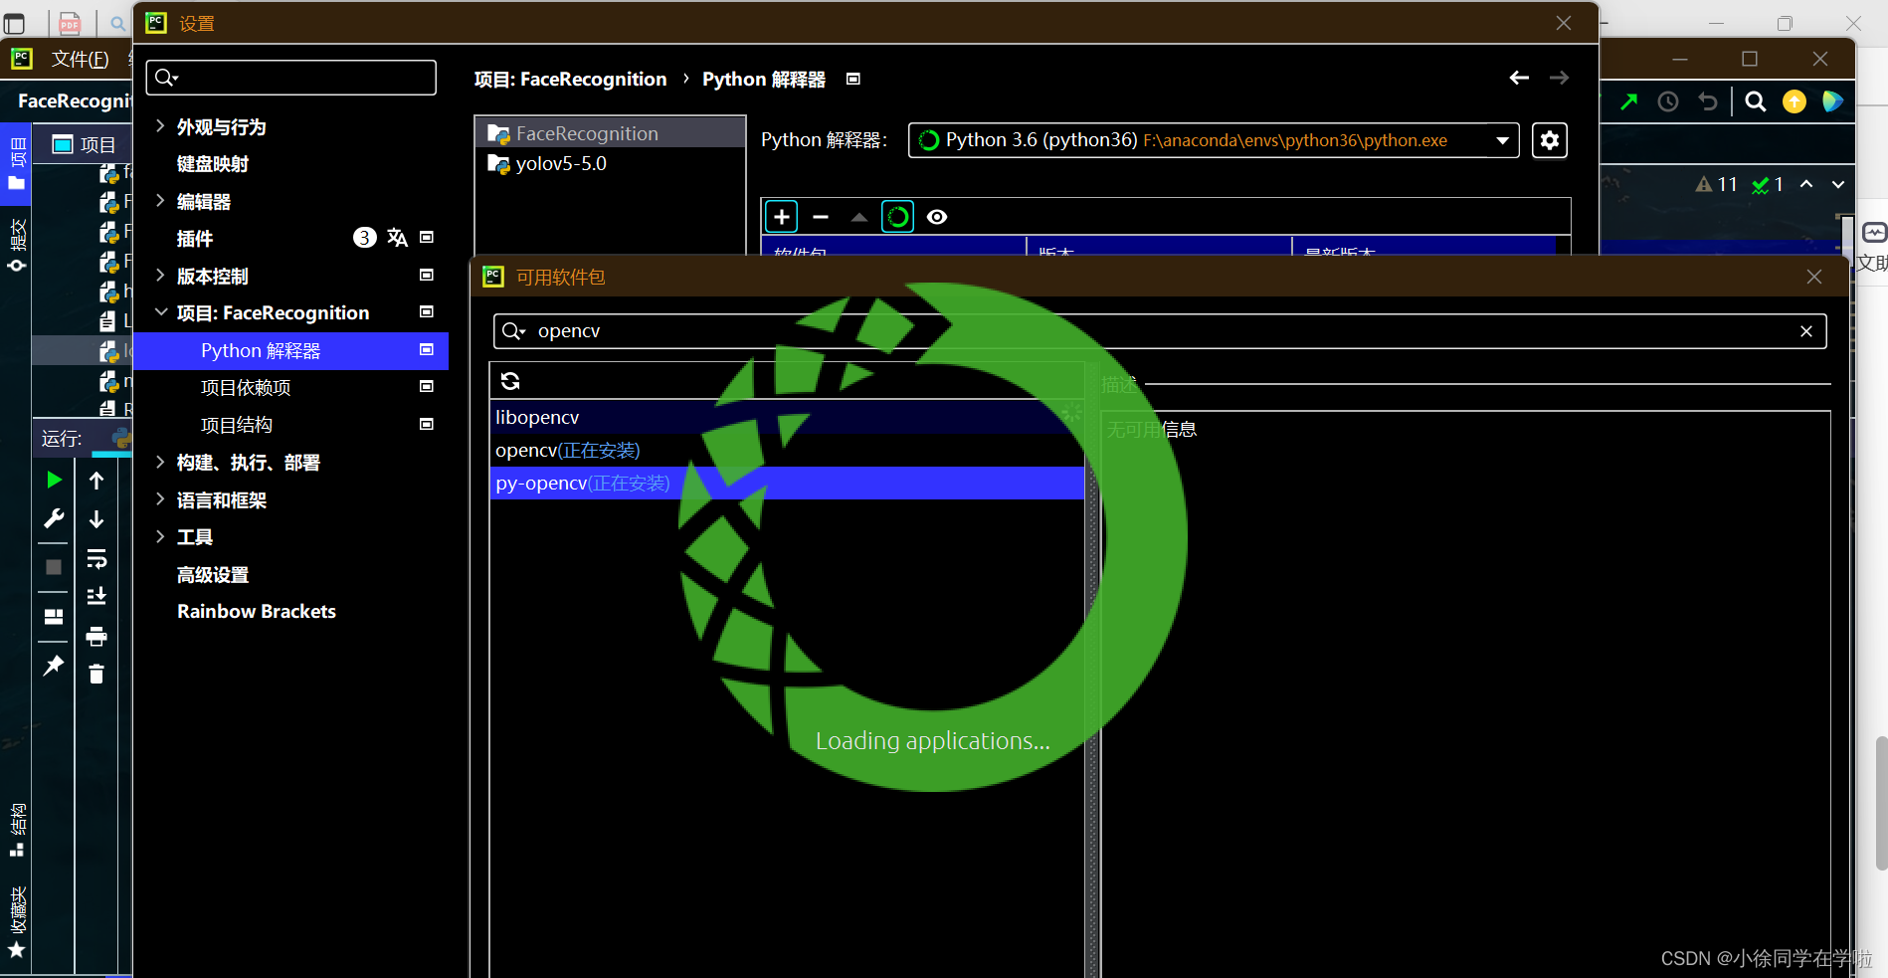Expand Build, Execution, Deployment settings

[x=160, y=462]
